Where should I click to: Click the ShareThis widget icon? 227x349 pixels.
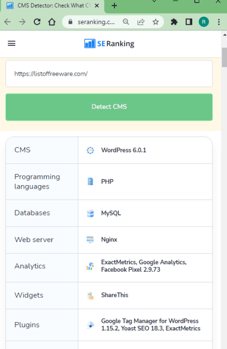pos(90,296)
